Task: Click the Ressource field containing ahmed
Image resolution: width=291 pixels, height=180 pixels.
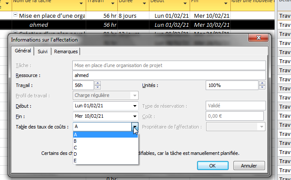Action: [x=168, y=75]
